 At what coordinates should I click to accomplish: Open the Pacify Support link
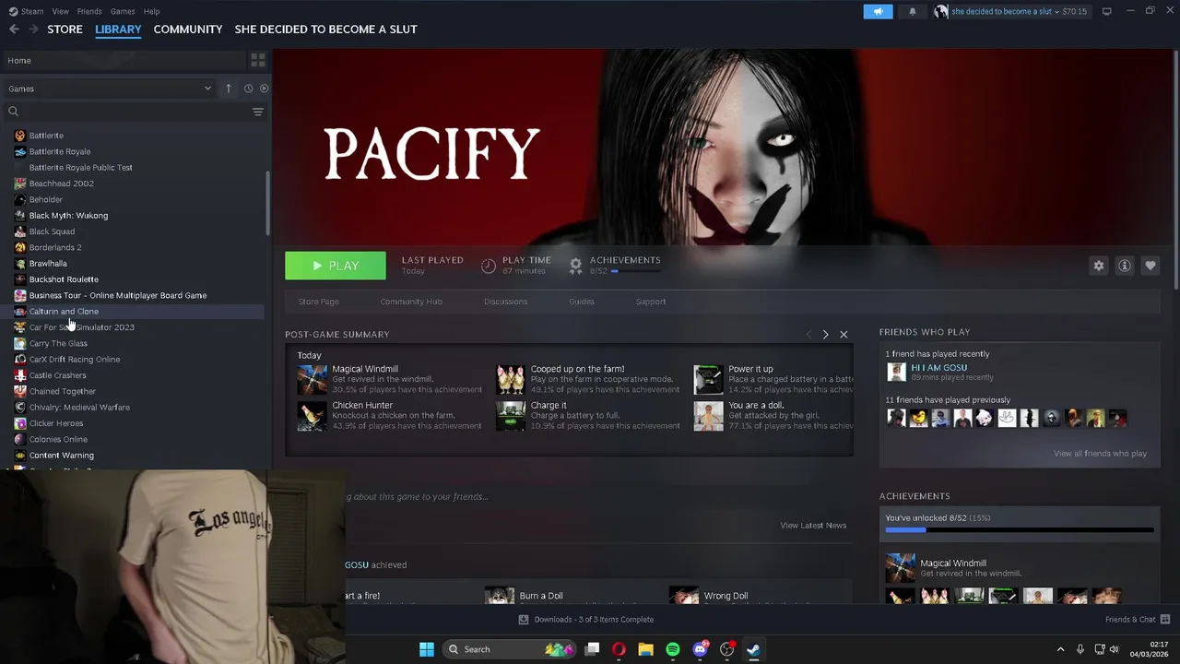pos(651,302)
